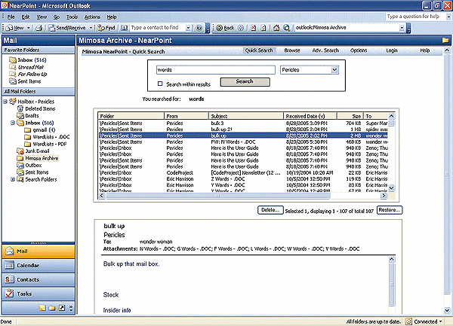Open the Actions menu
453x326 pixels.
point(92,17)
